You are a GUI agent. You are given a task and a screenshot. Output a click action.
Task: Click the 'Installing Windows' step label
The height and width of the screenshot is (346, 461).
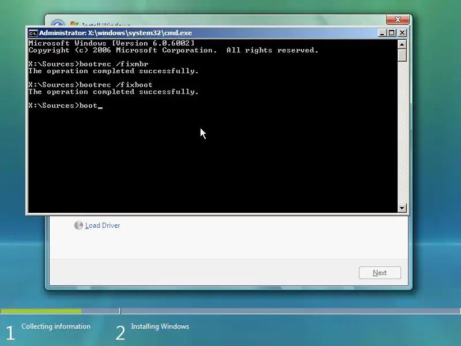(160, 326)
